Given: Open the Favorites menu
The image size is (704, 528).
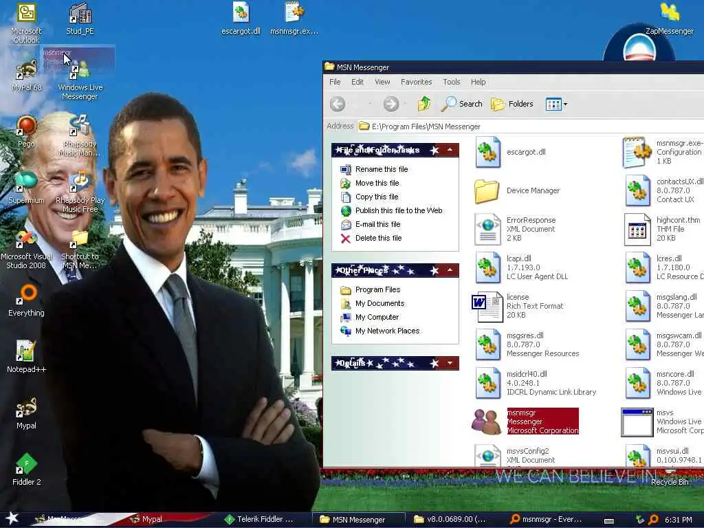Looking at the screenshot, I should (416, 82).
